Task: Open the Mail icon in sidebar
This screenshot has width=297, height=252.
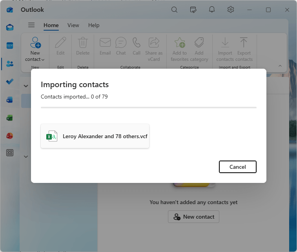Action: click(10, 27)
